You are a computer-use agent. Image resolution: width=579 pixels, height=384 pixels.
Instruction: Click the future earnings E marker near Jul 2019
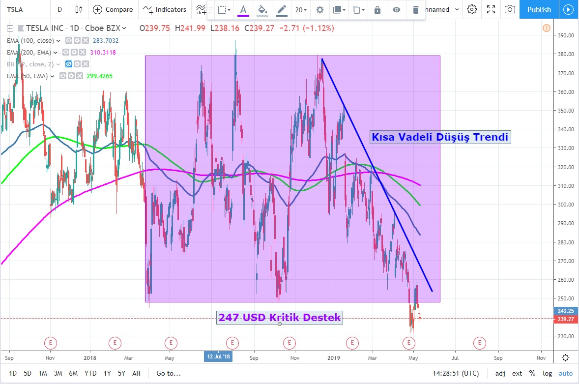click(480, 343)
